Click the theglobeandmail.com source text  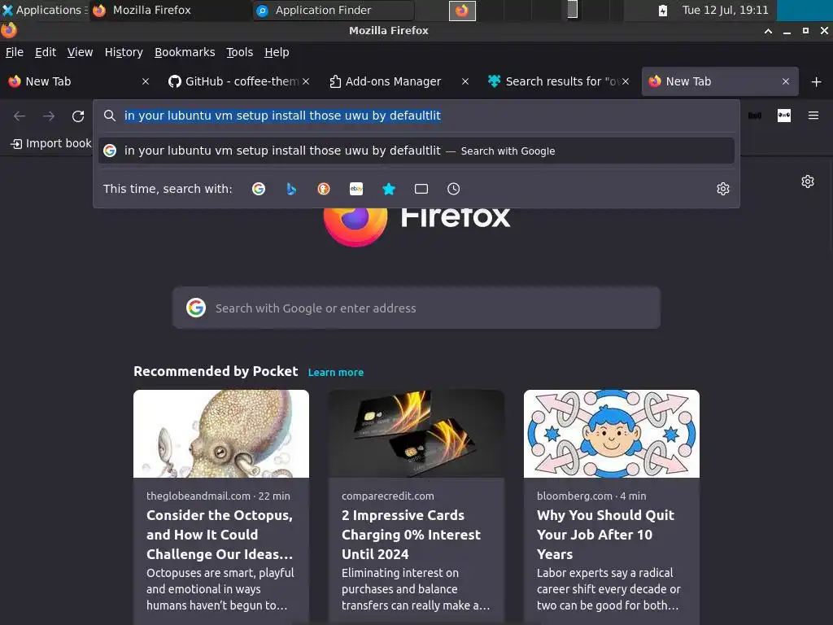coord(198,496)
